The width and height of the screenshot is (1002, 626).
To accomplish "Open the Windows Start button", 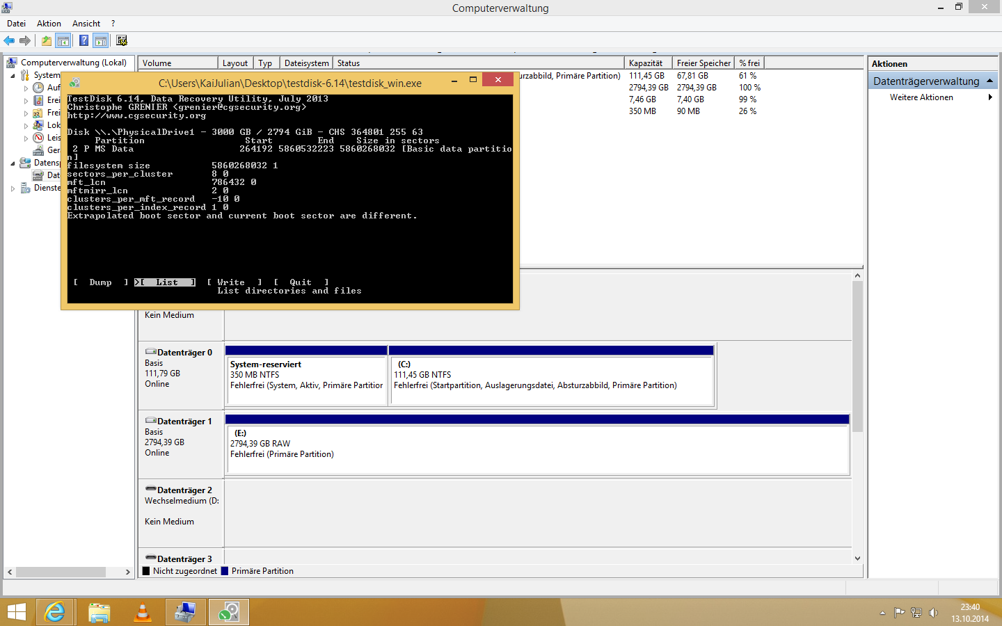I will [x=16, y=612].
